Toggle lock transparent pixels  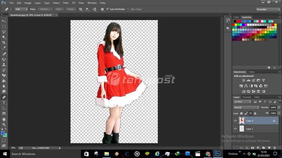241,113
